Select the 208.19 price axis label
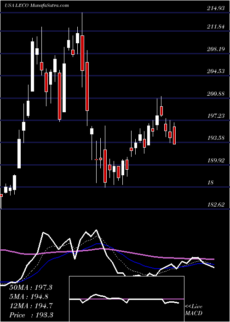 (216, 49)
